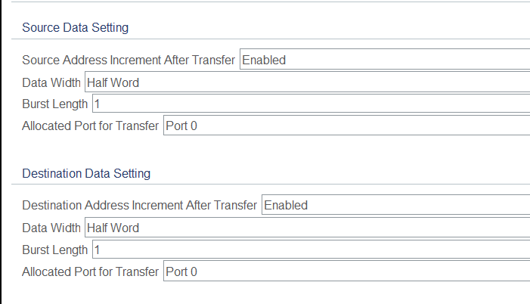530x304 pixels.
Task: Click the Source Burst Length field
Action: [x=310, y=104]
